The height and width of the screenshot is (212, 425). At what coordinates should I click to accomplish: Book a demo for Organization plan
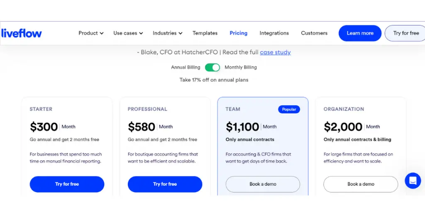pos(361,184)
